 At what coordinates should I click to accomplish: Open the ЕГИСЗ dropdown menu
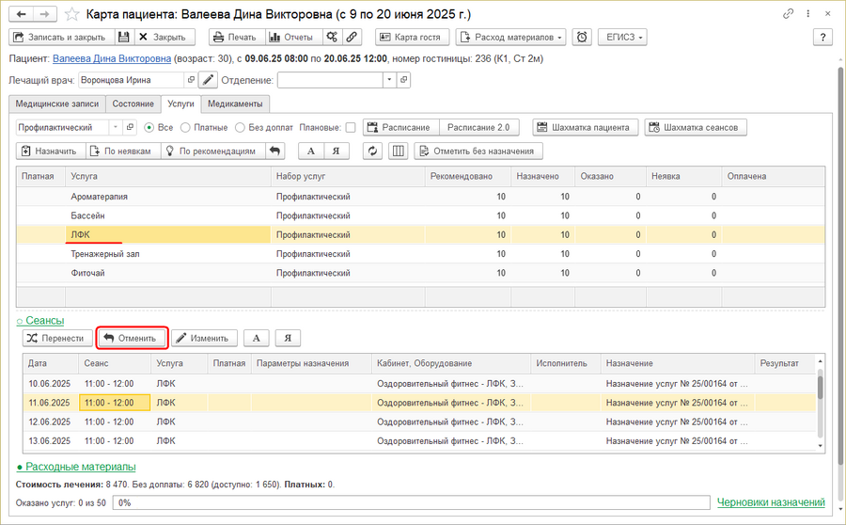point(629,38)
